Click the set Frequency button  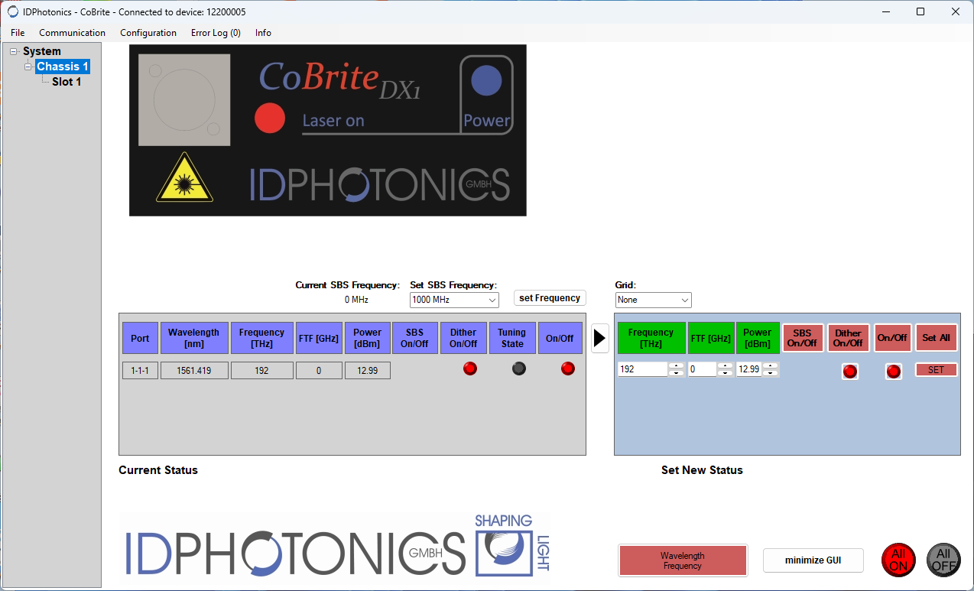point(549,298)
